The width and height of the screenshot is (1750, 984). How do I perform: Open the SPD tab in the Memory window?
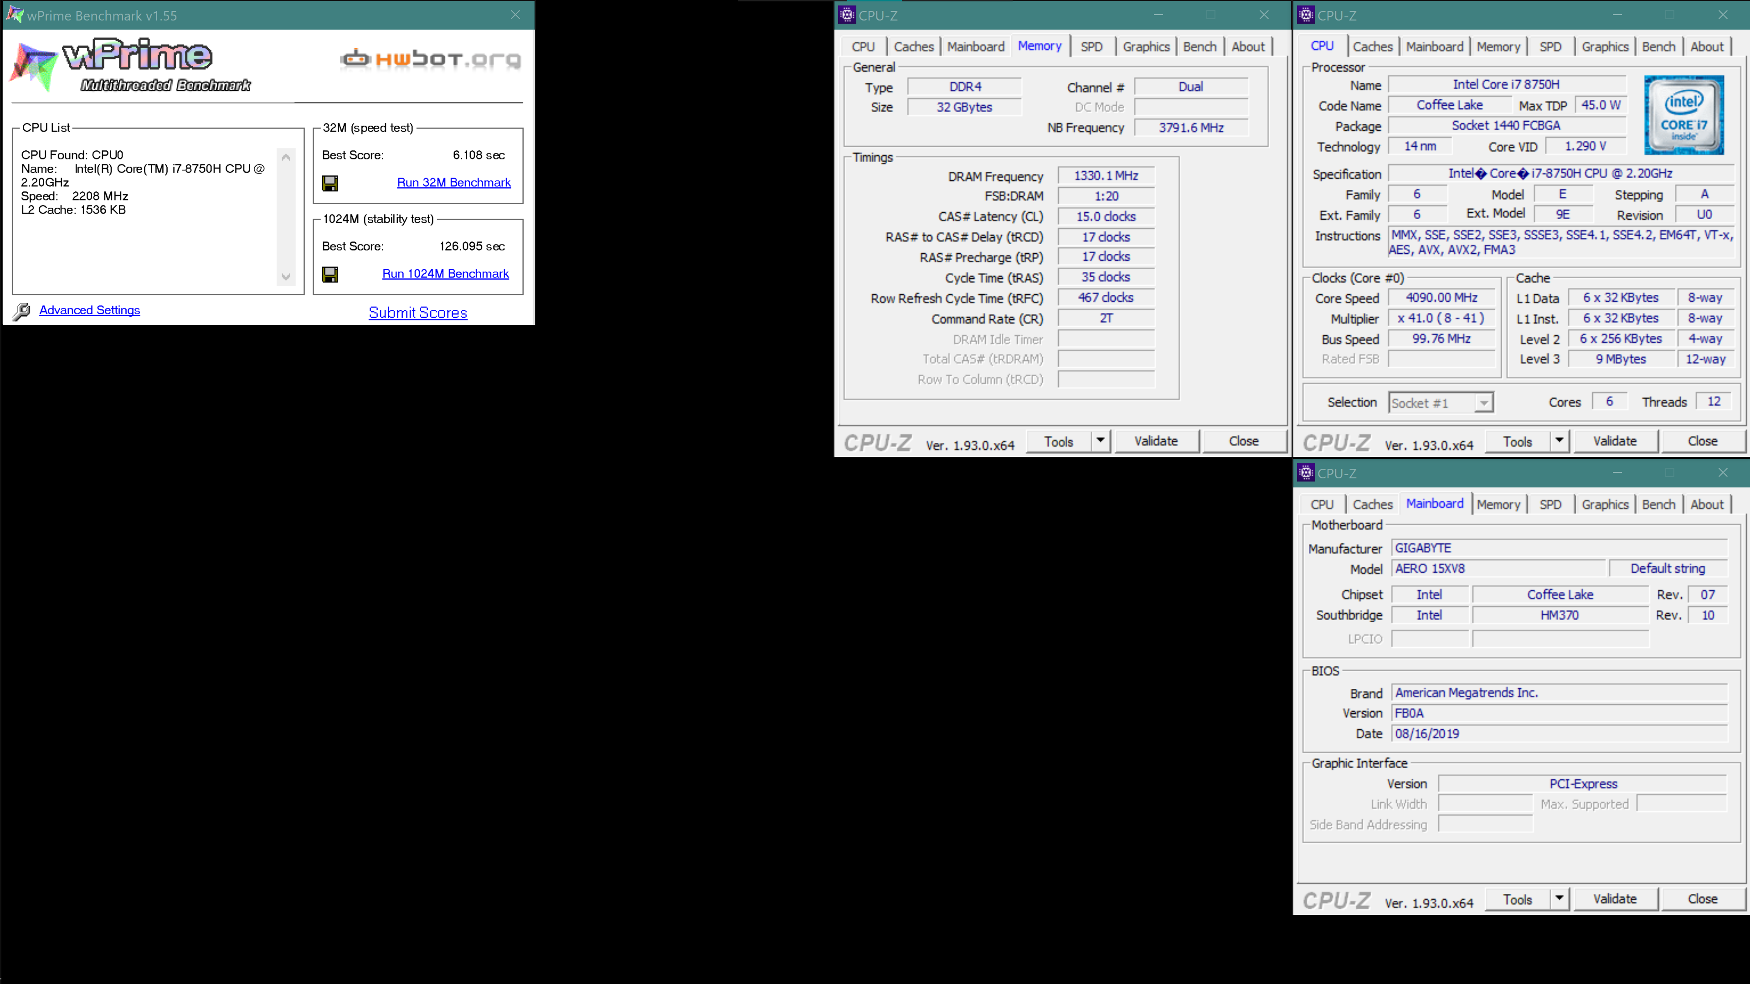1092,47
